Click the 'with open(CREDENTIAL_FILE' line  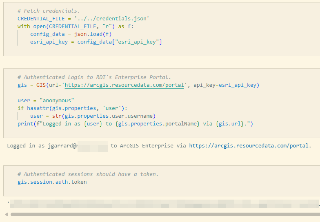click(x=76, y=26)
